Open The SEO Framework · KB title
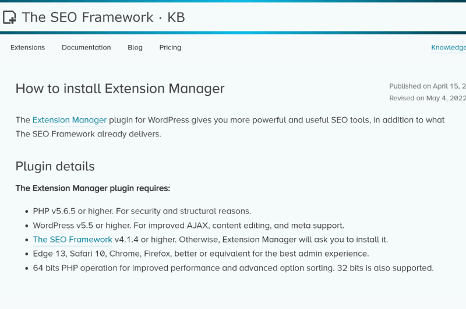This screenshot has height=309, width=466. [x=104, y=17]
